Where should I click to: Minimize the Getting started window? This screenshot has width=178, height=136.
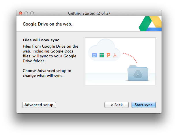pos(26,13)
